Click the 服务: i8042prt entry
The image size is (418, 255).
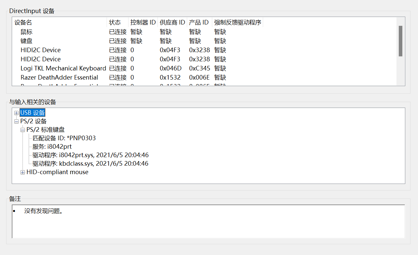point(52,147)
